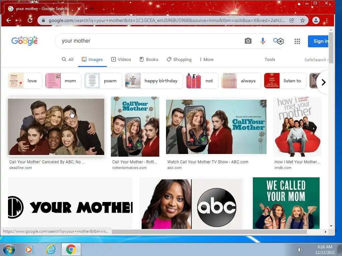Select the 'poem' suggestion chip
The width and height of the screenshot is (342, 256).
(103, 81)
